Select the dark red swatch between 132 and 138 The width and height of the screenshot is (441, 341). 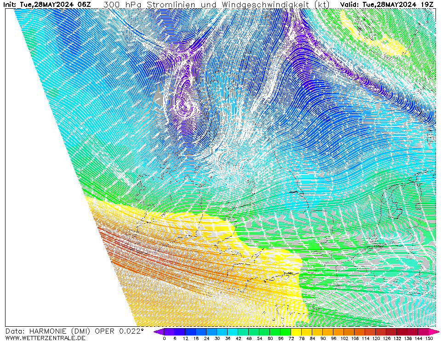click(x=402, y=331)
